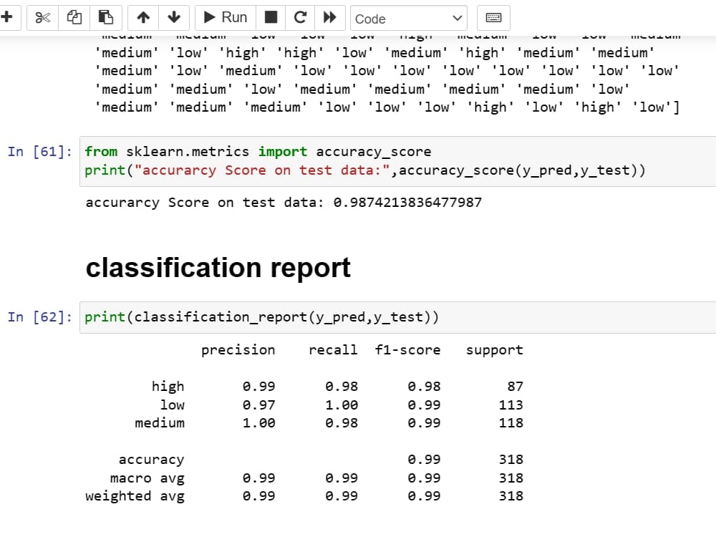Open the command palette keyboard icon
Screen dimensions: 716x537
coord(493,17)
